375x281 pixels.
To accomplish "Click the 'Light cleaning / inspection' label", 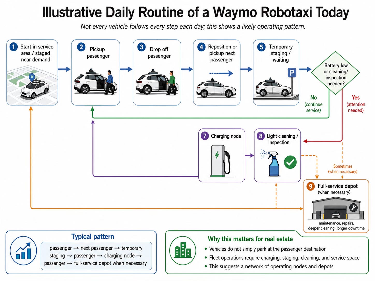I will tap(282, 139).
